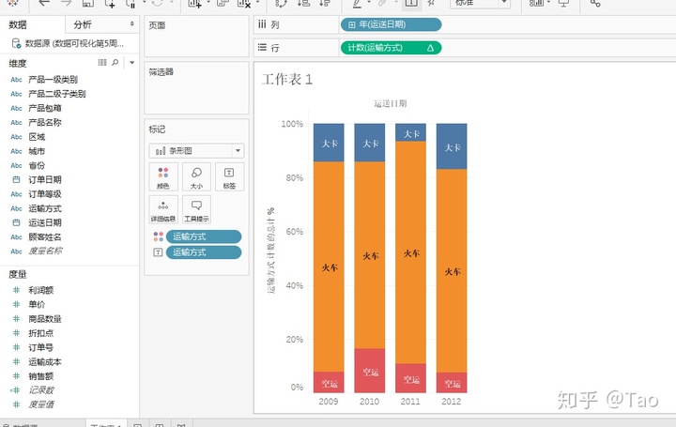Click delta icon on 计数(运输方式) pill
Screen dimensions: 676x427
pyautogui.click(x=430, y=48)
